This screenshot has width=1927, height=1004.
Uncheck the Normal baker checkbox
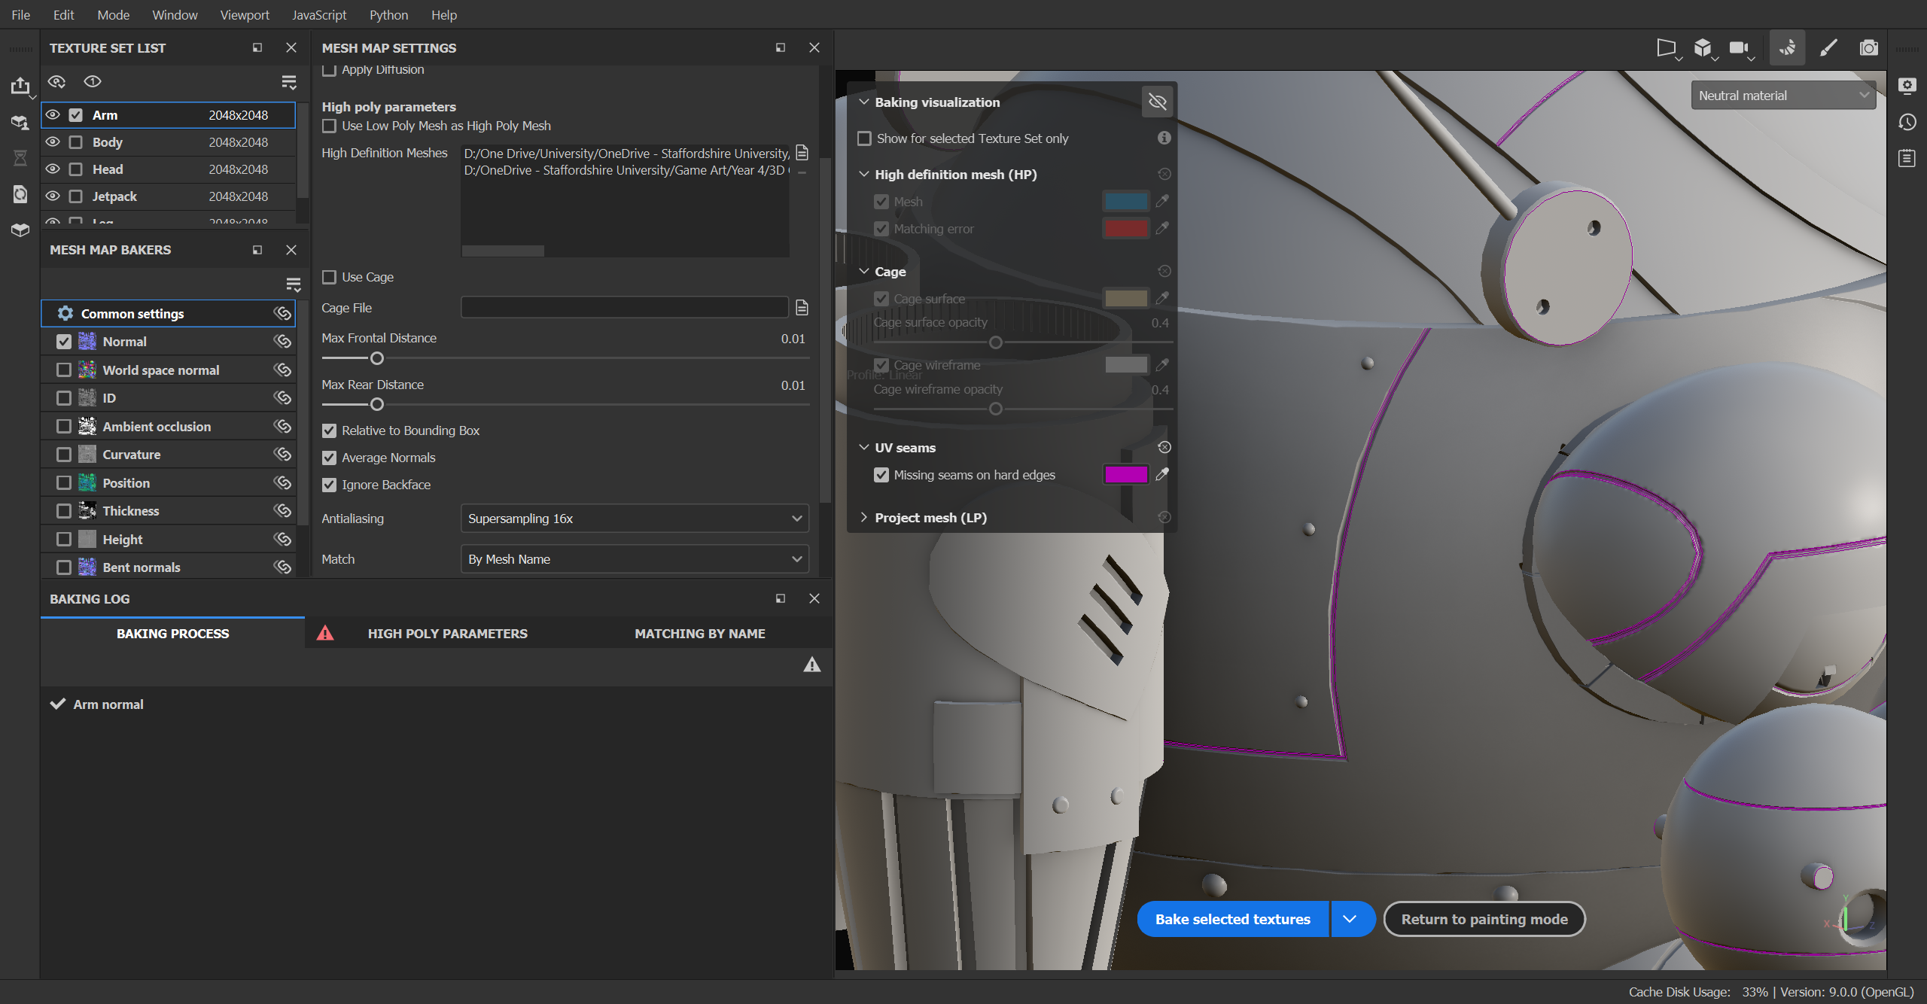coord(64,342)
